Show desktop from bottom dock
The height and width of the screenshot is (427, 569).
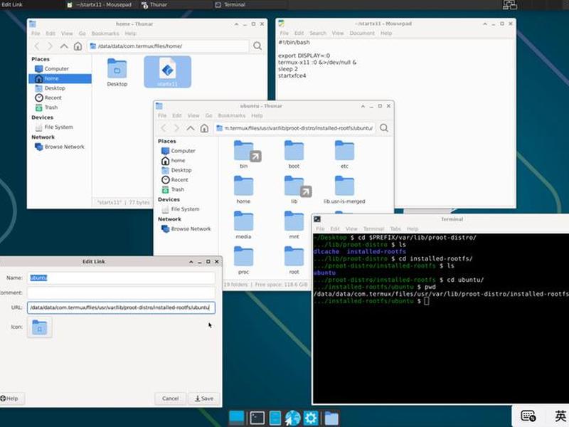click(237, 418)
